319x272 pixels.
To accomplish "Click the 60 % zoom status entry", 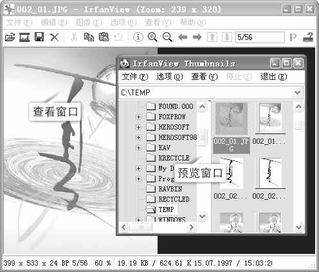I will (x=103, y=263).
